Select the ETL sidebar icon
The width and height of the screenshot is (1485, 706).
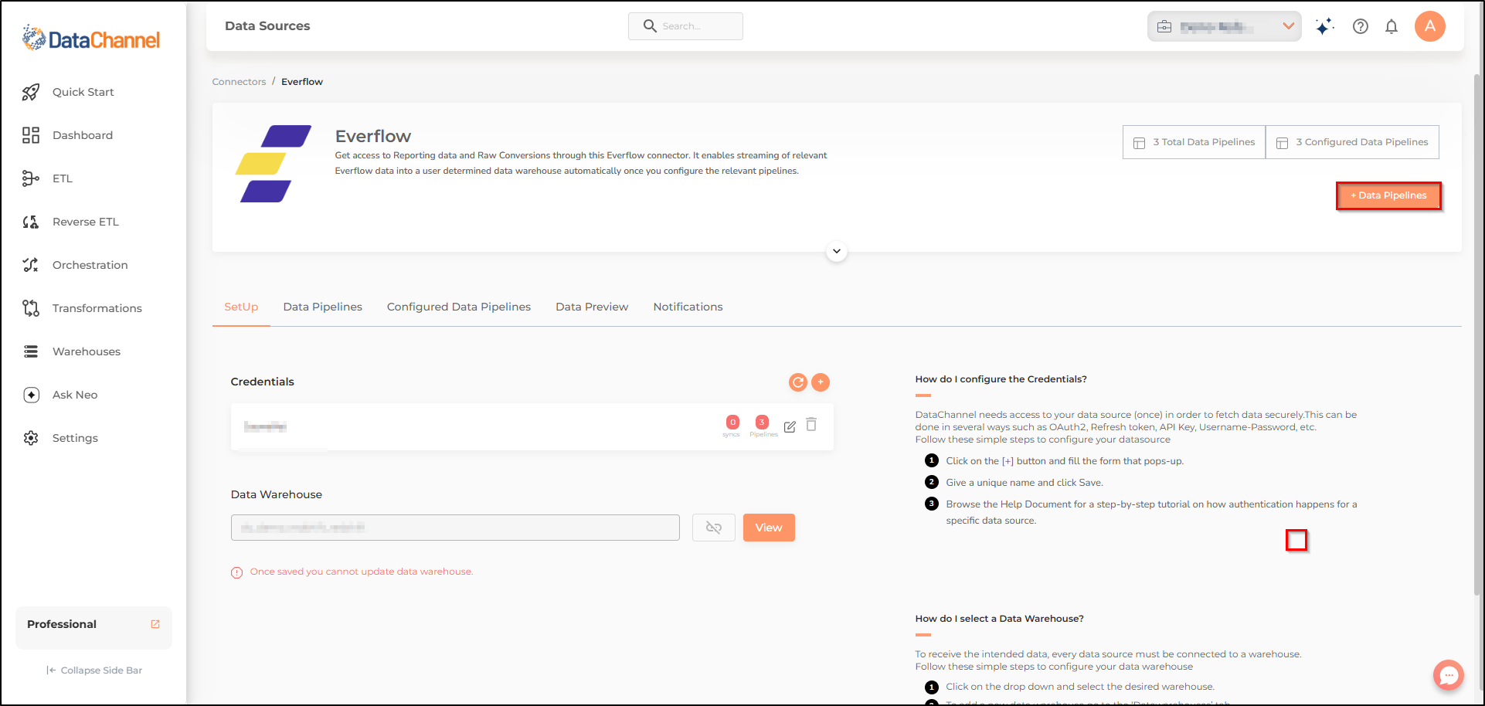pyautogui.click(x=31, y=178)
